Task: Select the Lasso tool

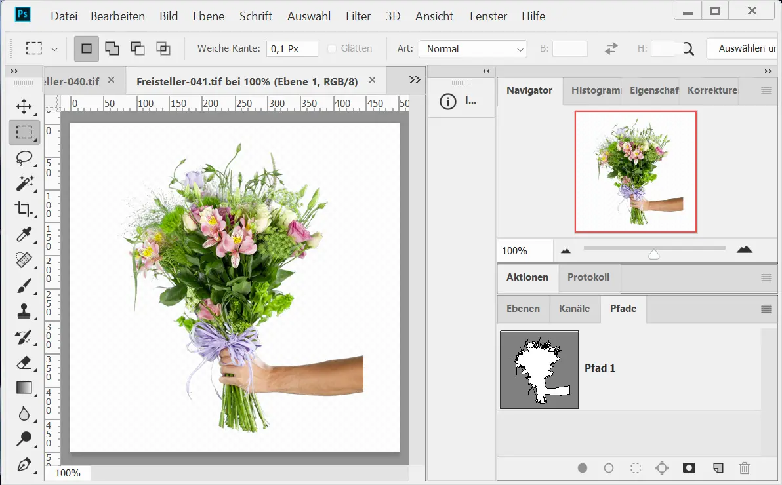Action: pyautogui.click(x=24, y=158)
